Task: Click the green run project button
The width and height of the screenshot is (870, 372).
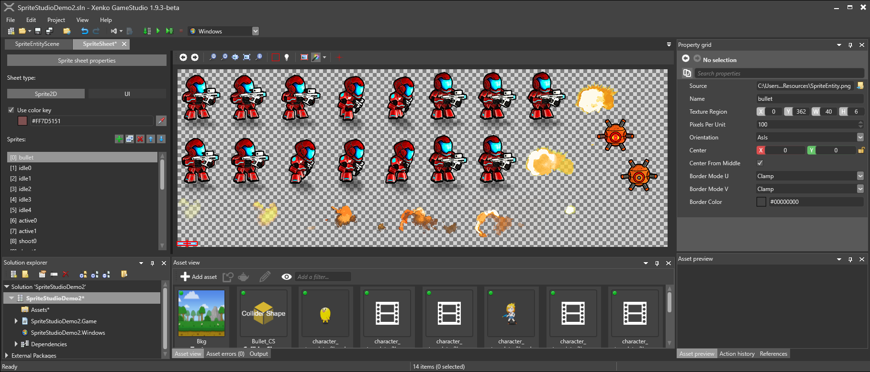Action: pos(158,31)
